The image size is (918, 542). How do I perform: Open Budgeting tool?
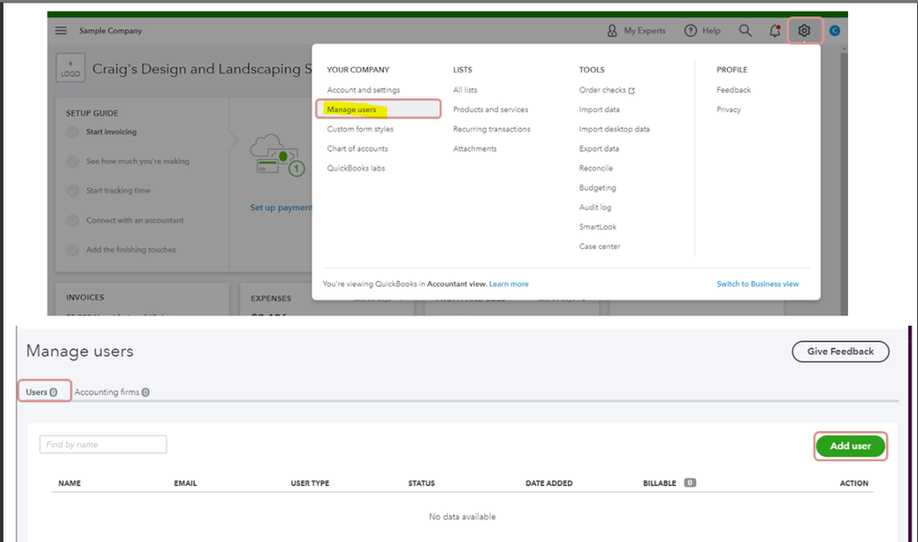pyautogui.click(x=597, y=188)
